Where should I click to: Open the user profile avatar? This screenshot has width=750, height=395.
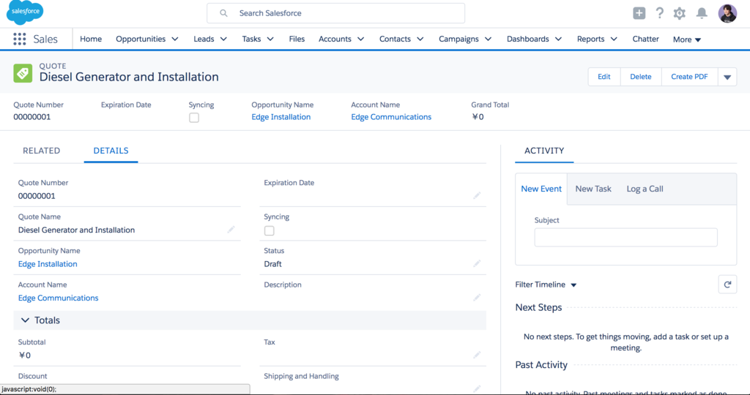[x=727, y=13]
